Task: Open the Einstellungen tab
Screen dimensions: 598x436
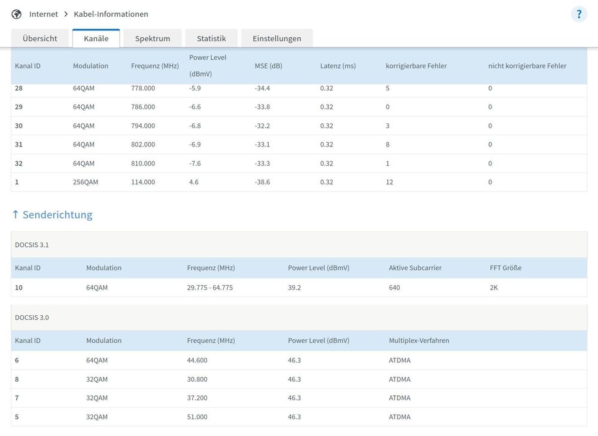Action: (277, 38)
